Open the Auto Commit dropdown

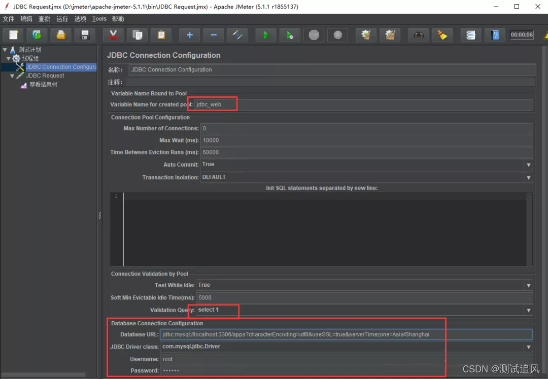528,164
